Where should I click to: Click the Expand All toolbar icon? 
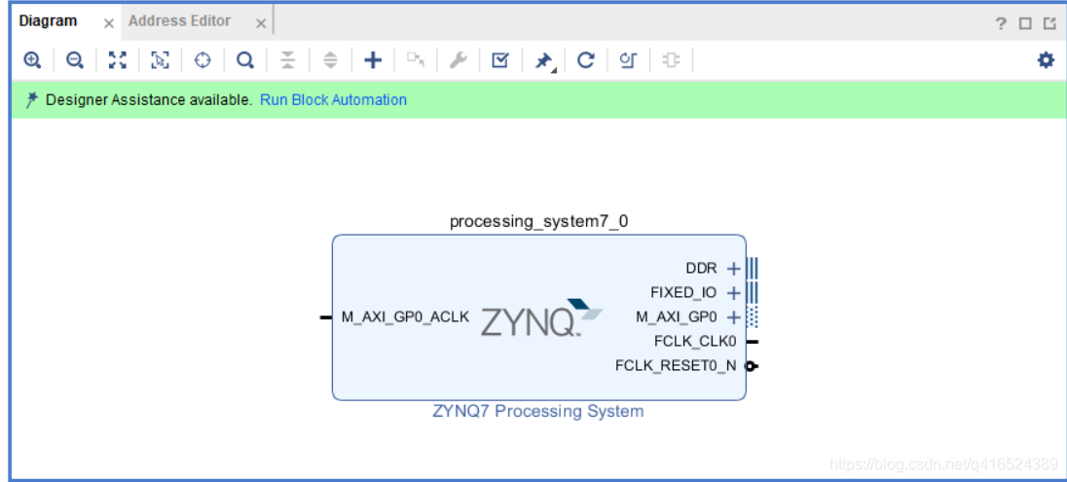point(330,60)
